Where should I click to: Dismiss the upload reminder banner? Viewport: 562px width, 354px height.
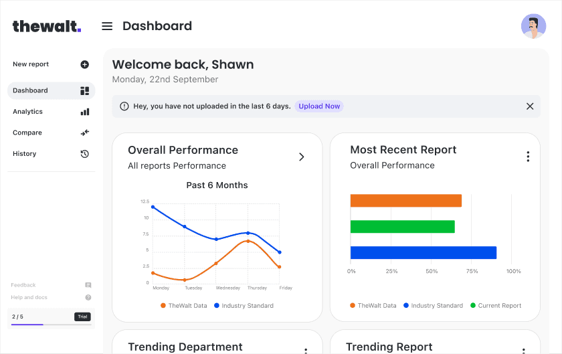pyautogui.click(x=530, y=106)
